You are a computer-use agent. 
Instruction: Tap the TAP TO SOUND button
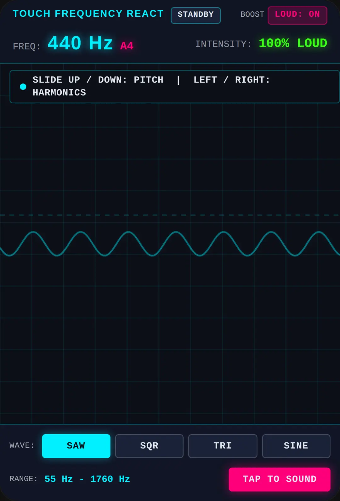[280, 479]
